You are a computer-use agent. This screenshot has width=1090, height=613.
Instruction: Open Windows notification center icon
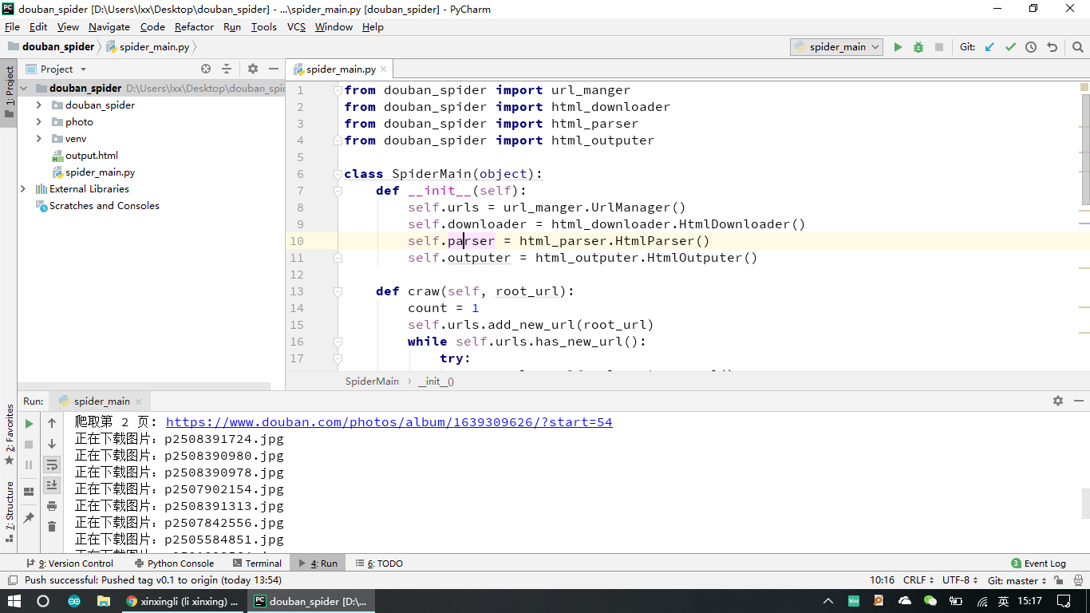coord(1064,601)
